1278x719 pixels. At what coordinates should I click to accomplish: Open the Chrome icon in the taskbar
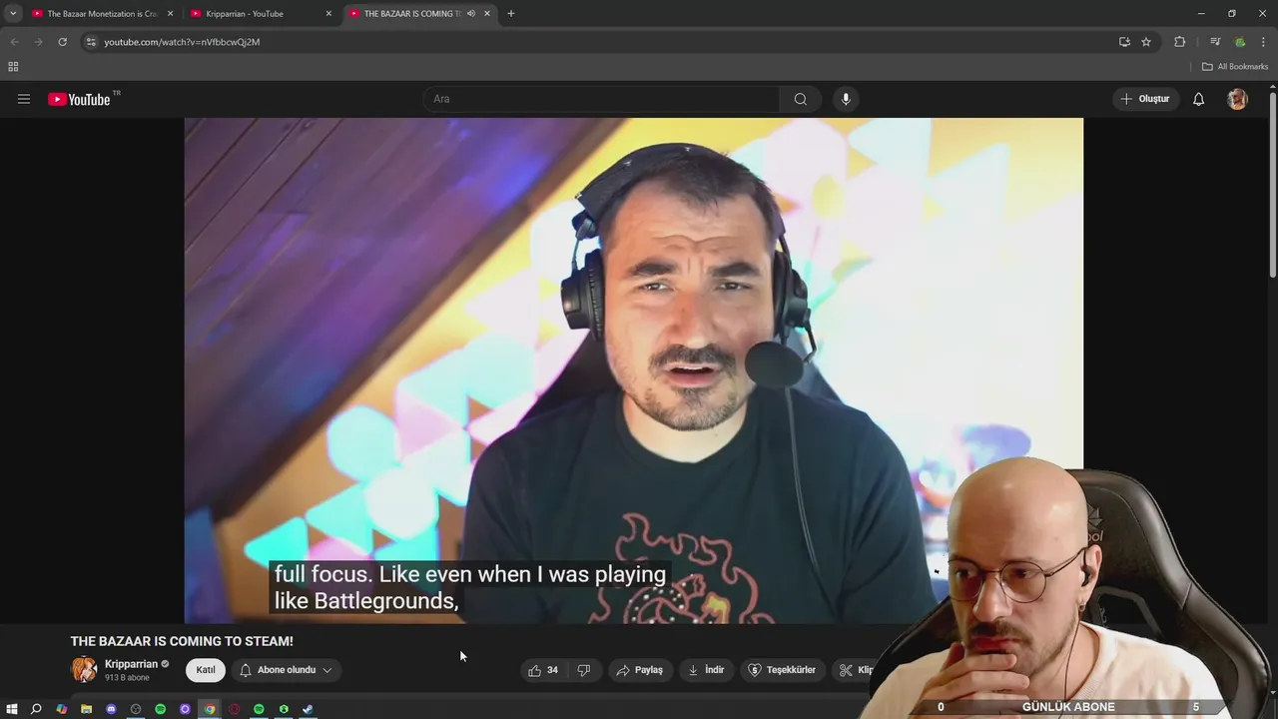(210, 709)
